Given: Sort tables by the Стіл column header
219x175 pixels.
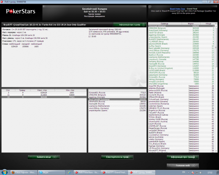Looking at the screenshot, I should point(8,90).
